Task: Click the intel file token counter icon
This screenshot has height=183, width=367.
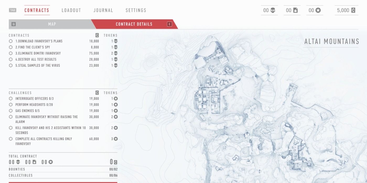Action: 295,10
